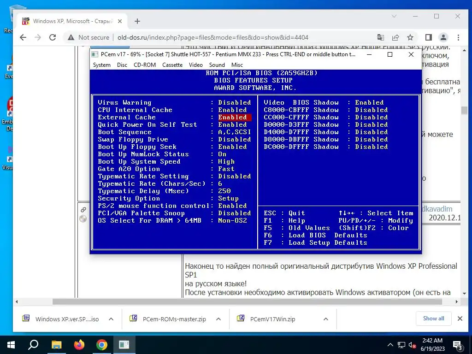
Task: Click the Virus Warning Disabled value
Action: click(235, 102)
